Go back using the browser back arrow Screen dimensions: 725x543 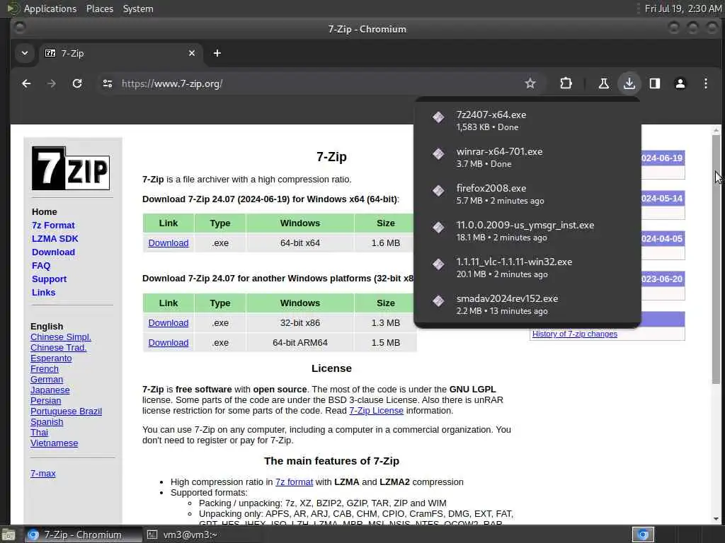coord(26,83)
